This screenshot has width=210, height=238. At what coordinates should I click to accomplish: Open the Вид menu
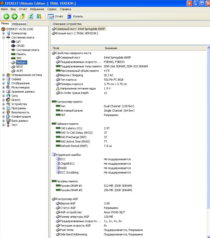coord(13,9)
